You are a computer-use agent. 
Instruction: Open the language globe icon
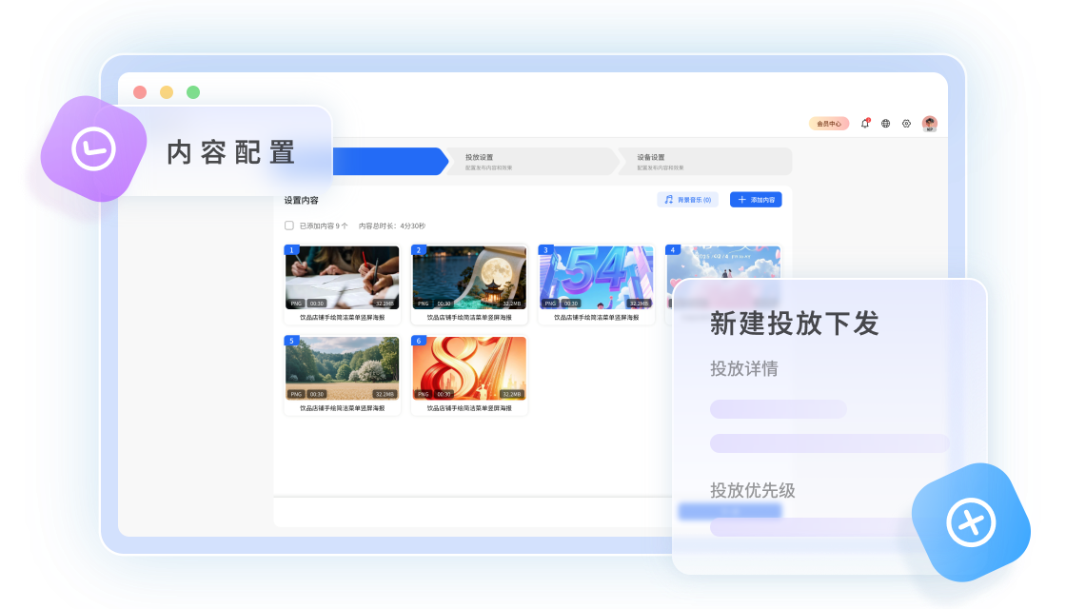(885, 124)
